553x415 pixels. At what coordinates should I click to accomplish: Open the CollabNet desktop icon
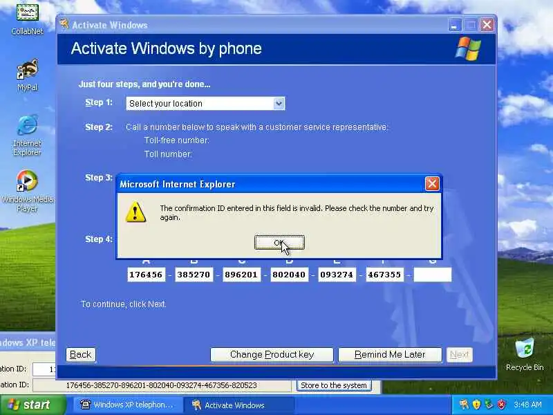tap(27, 19)
